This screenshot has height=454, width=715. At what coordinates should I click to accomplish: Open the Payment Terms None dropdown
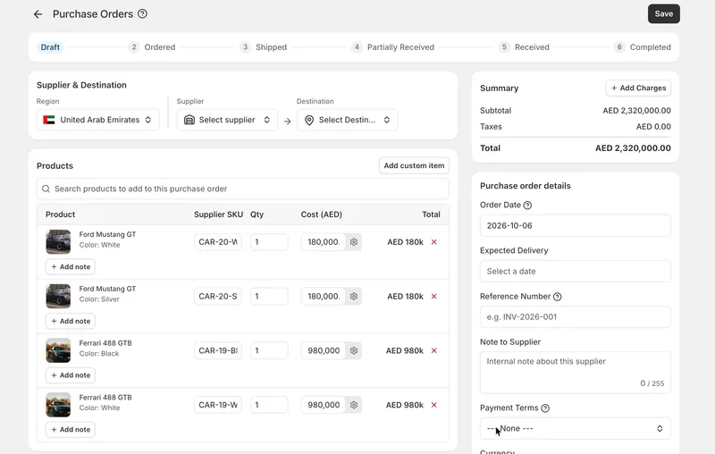pyautogui.click(x=575, y=428)
